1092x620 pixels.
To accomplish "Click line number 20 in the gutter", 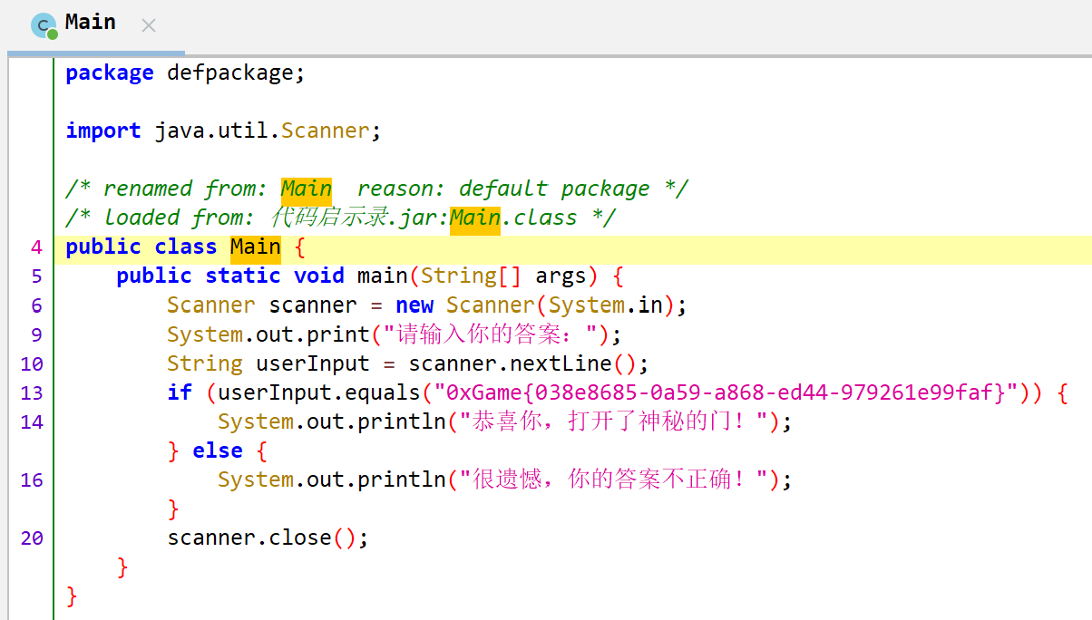I will pos(32,538).
